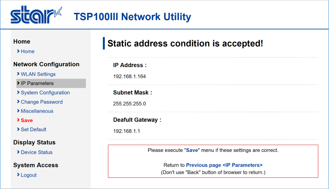The height and width of the screenshot is (189, 329).
Task: Open the Change Password page
Action: pos(42,102)
